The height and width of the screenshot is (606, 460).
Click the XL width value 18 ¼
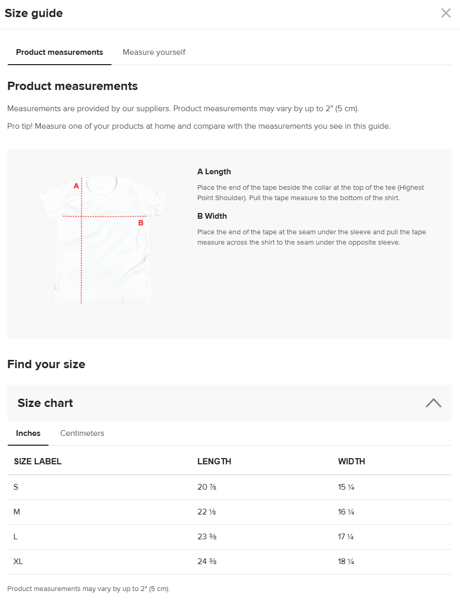click(346, 562)
